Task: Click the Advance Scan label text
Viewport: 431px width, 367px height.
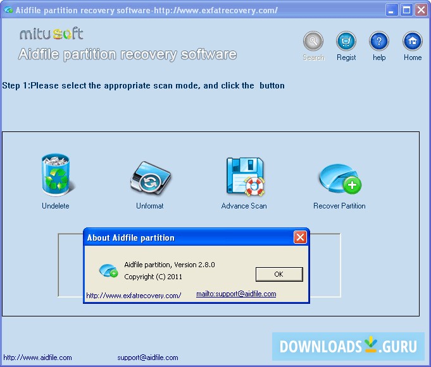Action: click(244, 206)
